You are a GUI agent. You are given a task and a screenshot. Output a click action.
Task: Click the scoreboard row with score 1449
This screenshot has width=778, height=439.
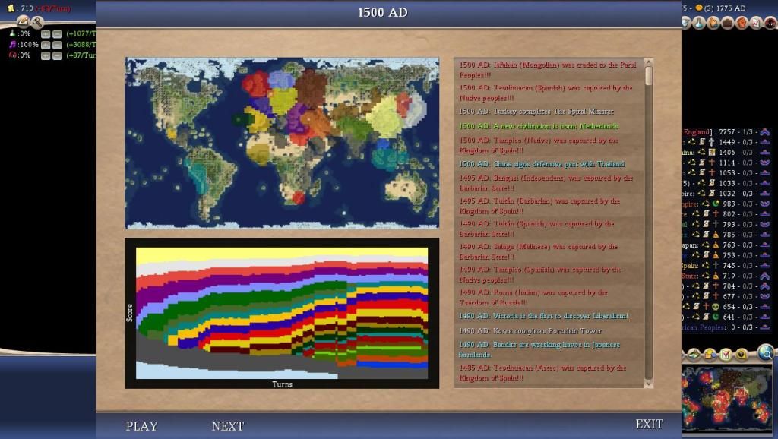726,142
